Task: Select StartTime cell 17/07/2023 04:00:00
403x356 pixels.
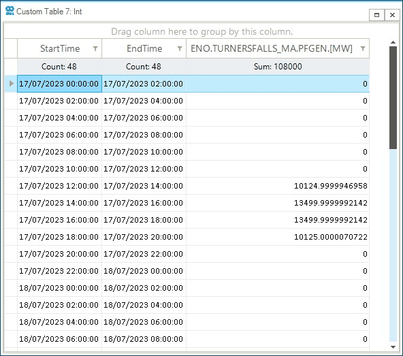Action: [59, 118]
